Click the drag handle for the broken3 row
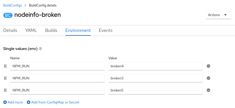The image size is (235, 108). pos(5,78)
